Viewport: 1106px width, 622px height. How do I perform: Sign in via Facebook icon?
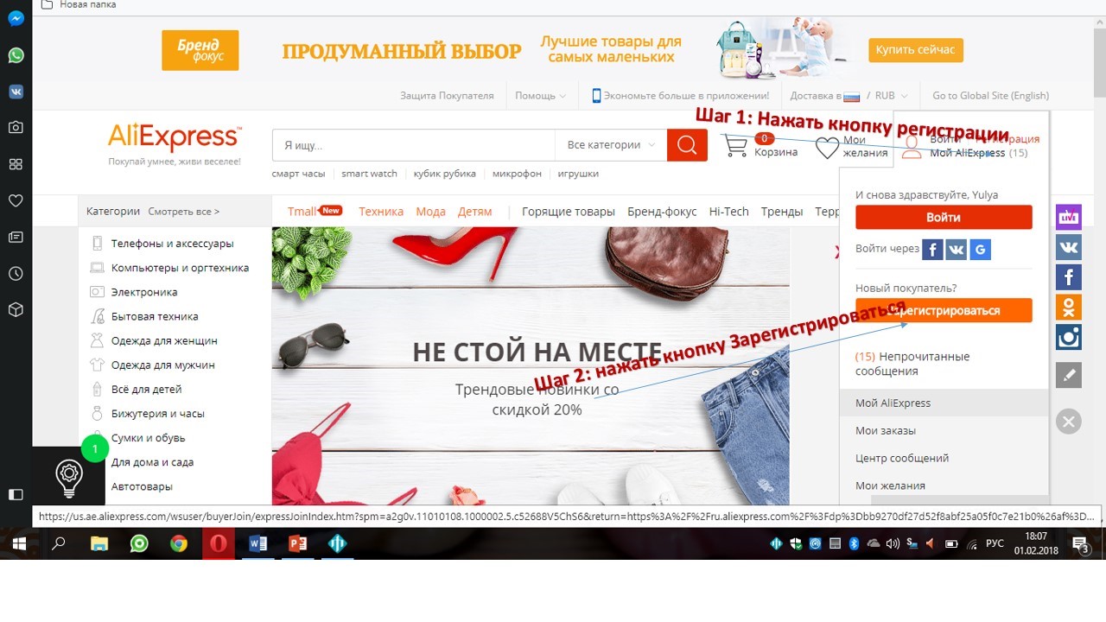[932, 250]
